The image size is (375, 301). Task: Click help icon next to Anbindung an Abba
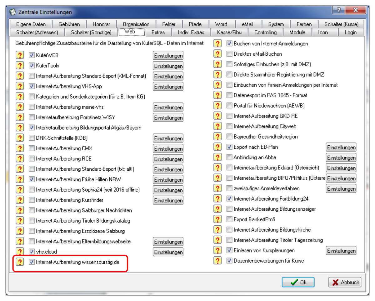click(x=217, y=157)
